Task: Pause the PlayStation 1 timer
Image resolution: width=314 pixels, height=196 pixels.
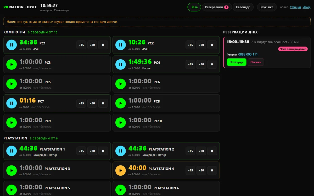Action: (12, 151)
